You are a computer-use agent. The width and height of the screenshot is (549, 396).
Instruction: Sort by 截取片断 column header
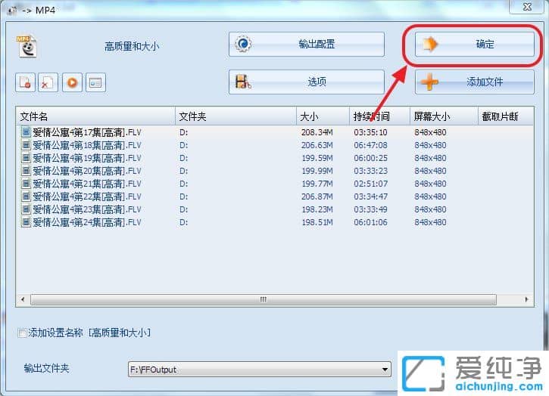506,116
